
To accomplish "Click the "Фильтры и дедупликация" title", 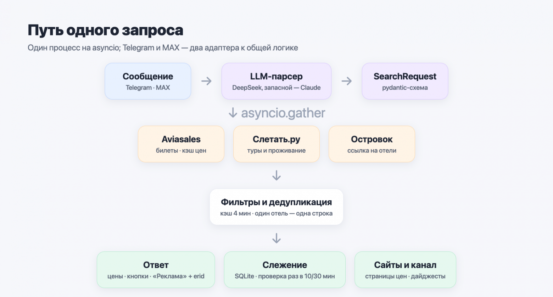I will (276, 202).
